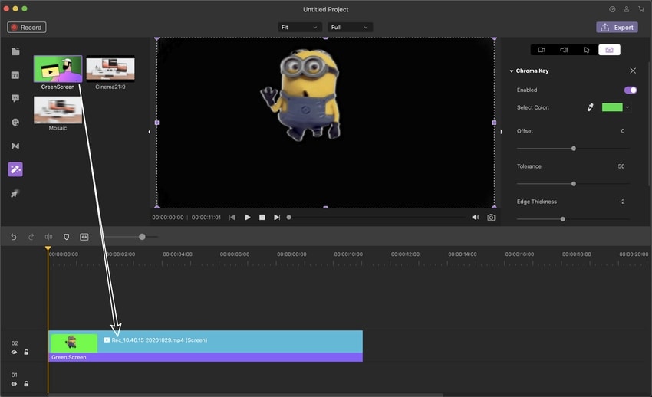Image resolution: width=652 pixels, height=397 pixels.
Task: Select the Rec_10.46.15 clip on timeline
Action: point(206,341)
